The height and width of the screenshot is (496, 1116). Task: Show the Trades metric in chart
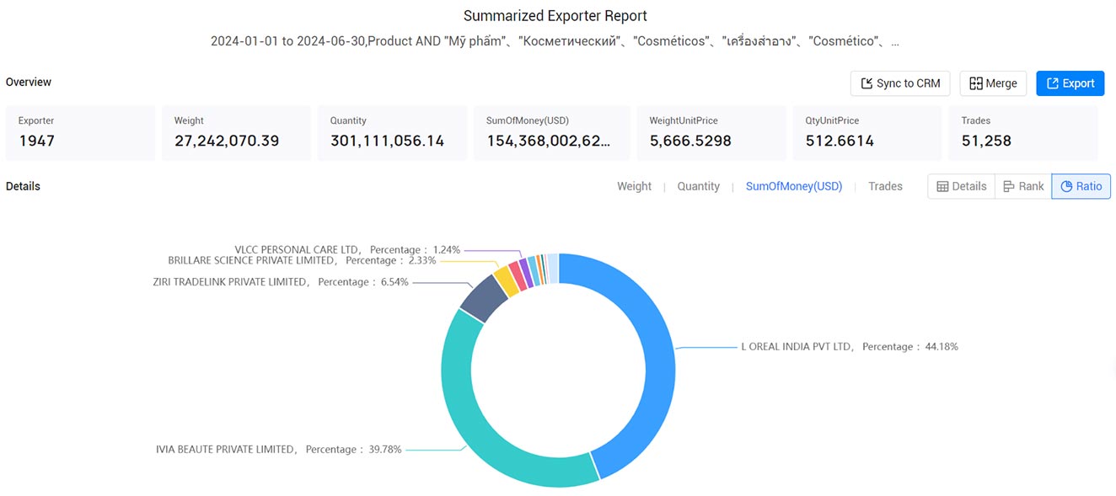[885, 186]
